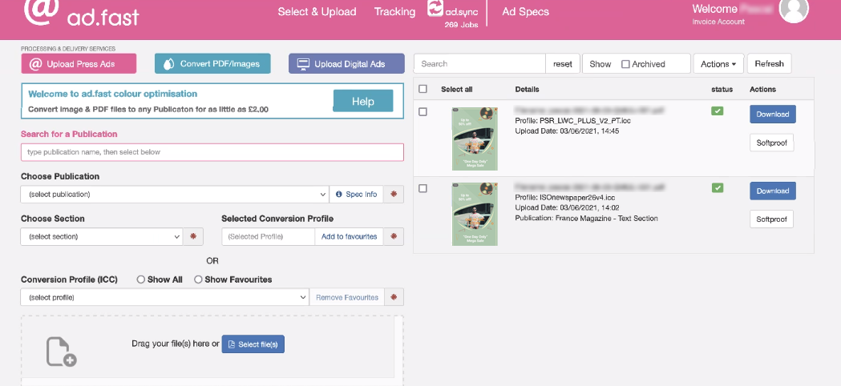Check the Select all checkbox
This screenshot has height=386, width=841.
[x=423, y=89]
